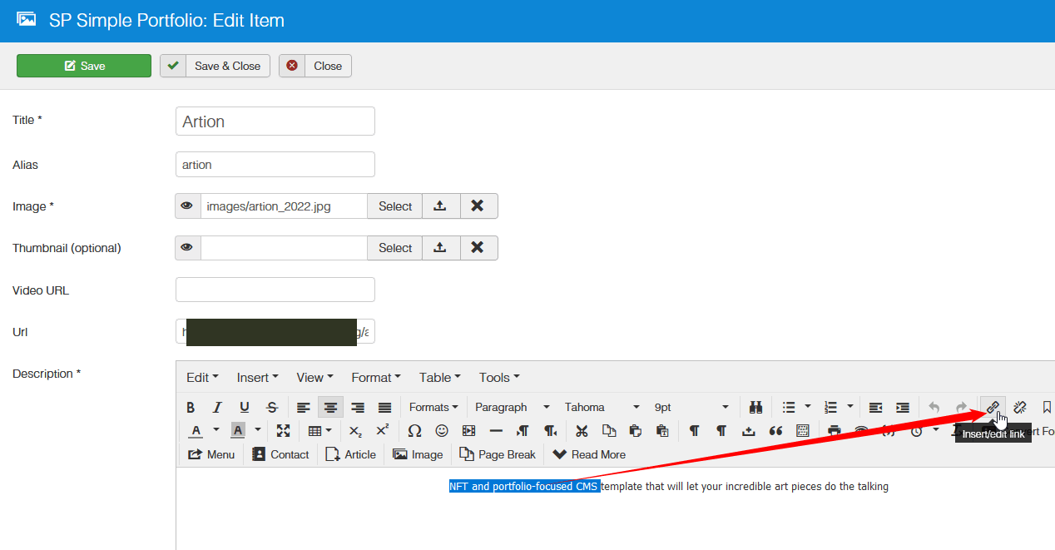The image size is (1055, 550).
Task: Open the Insert menu in editor
Action: [257, 377]
